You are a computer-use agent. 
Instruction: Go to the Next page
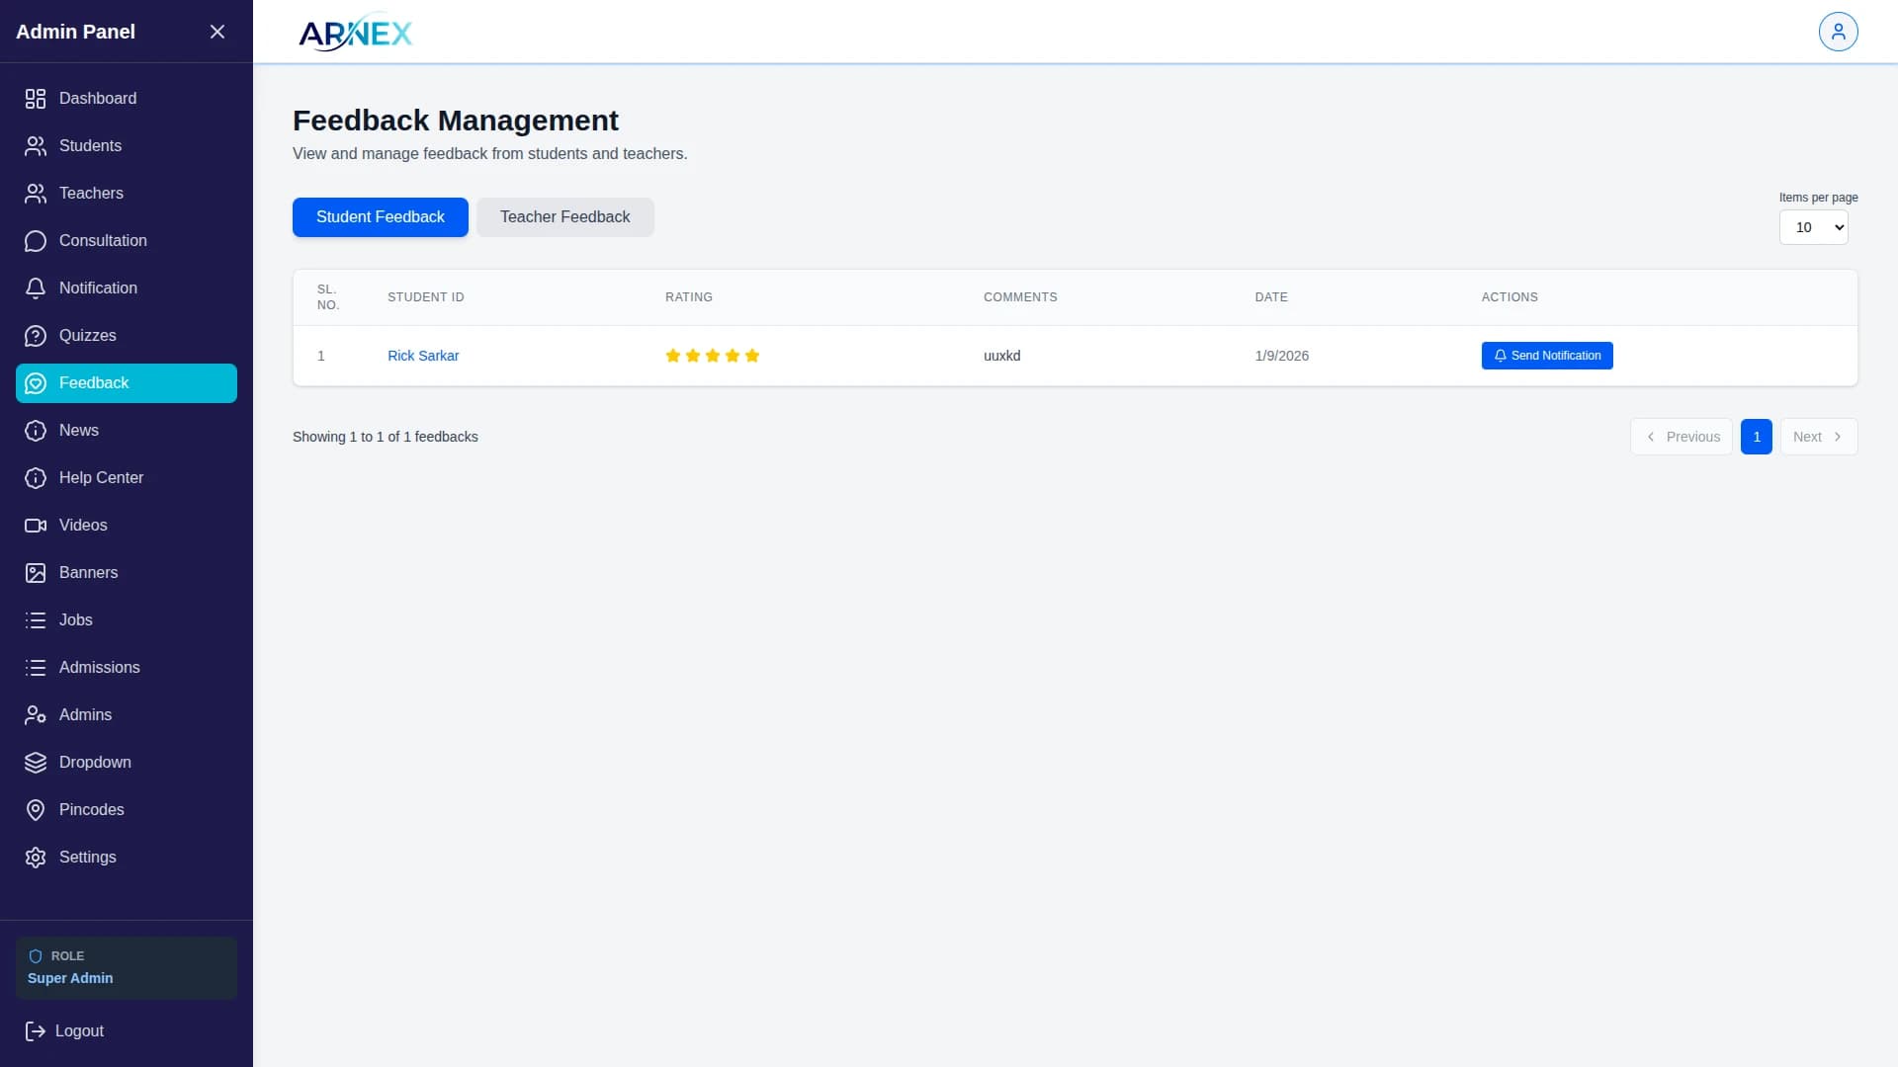(1818, 437)
